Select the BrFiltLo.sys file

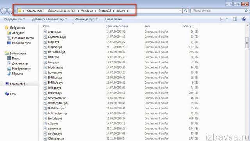coord(55,78)
